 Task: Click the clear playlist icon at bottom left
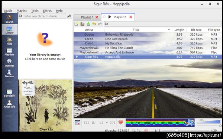click(x=78, y=123)
